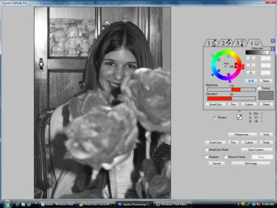This screenshot has height=208, width=277.
Task: Switch to PictoColor CorrectP taskbar button
Action: pyautogui.click(x=96, y=204)
